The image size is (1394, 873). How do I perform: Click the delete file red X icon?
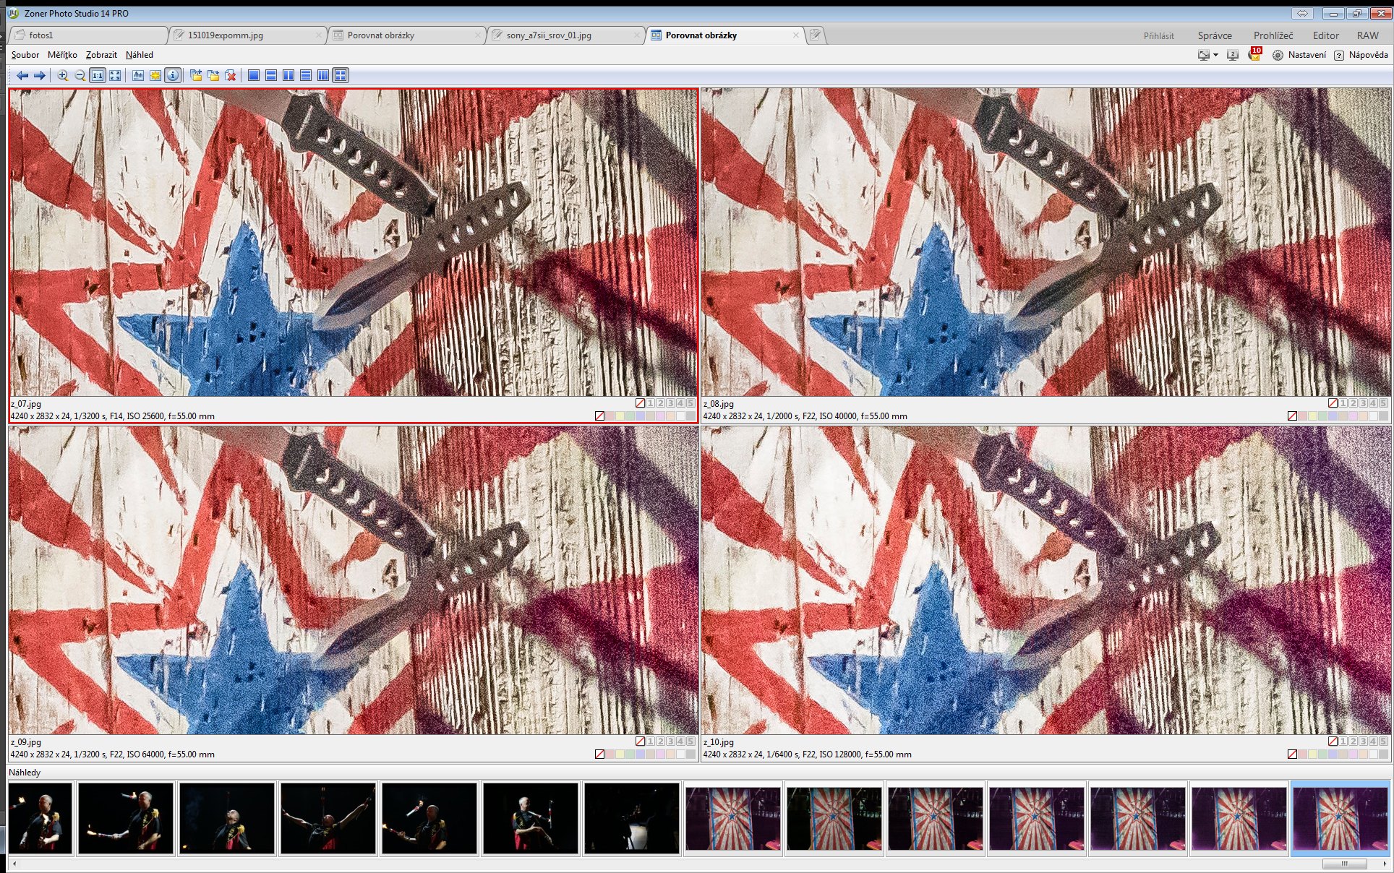[x=231, y=75]
